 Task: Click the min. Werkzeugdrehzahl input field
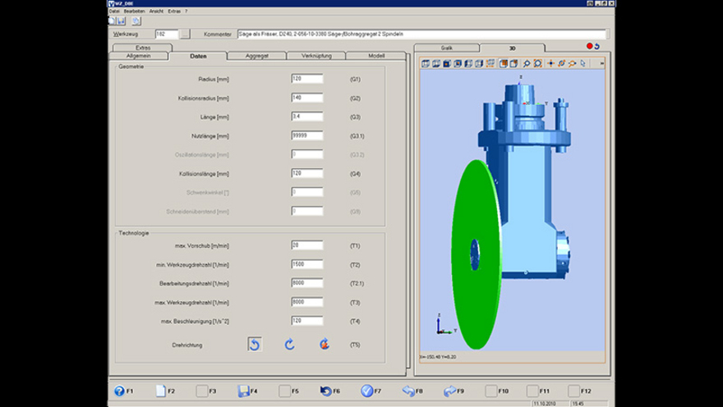307,264
